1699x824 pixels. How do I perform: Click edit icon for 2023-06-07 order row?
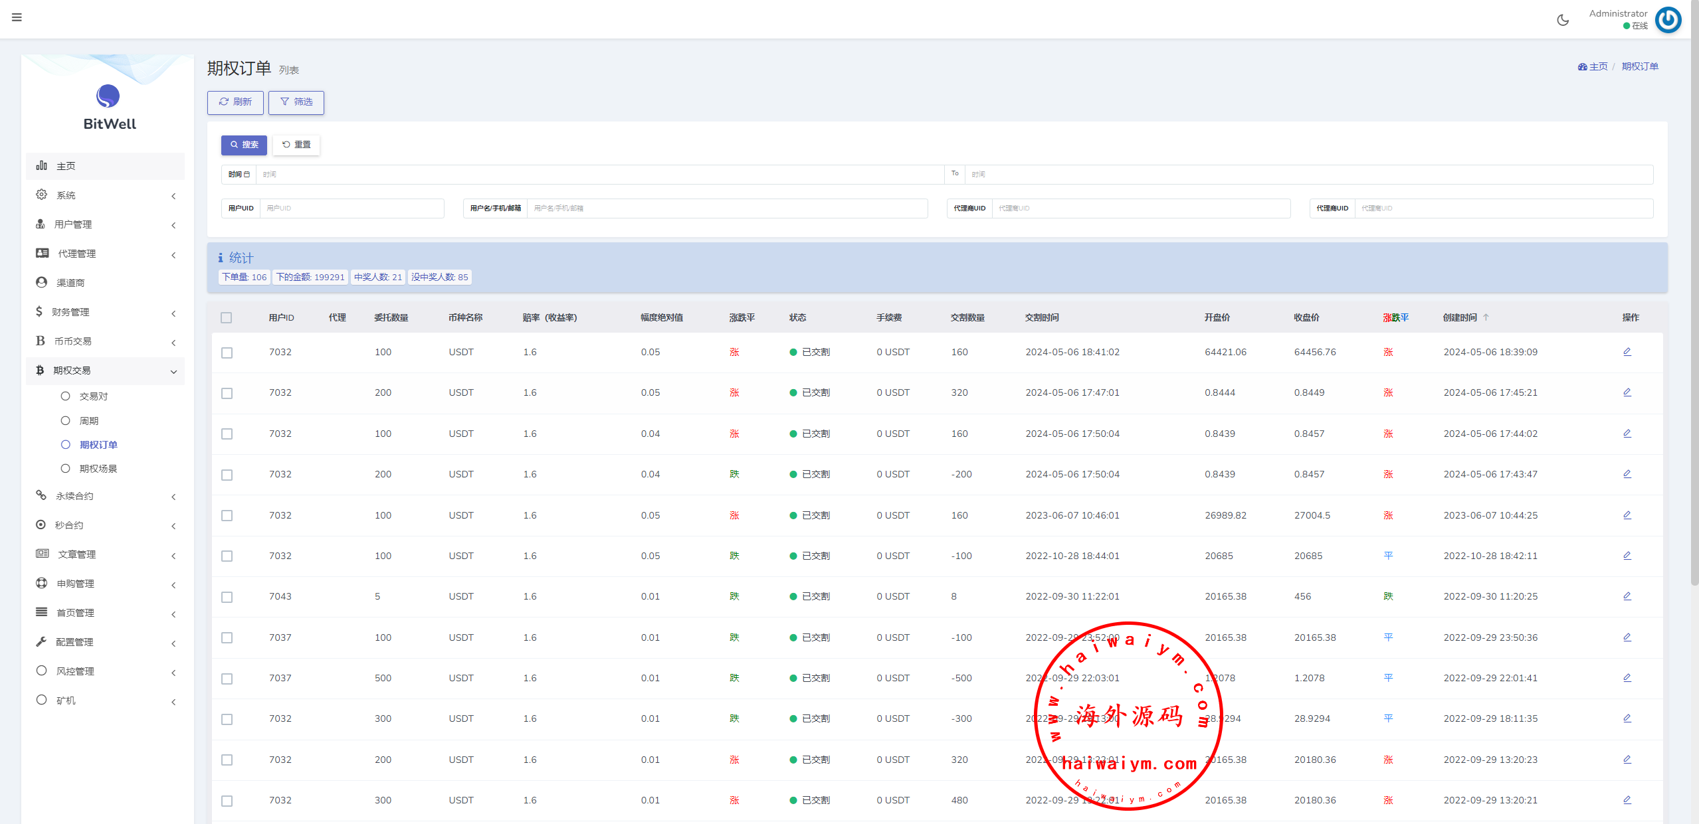(1627, 515)
